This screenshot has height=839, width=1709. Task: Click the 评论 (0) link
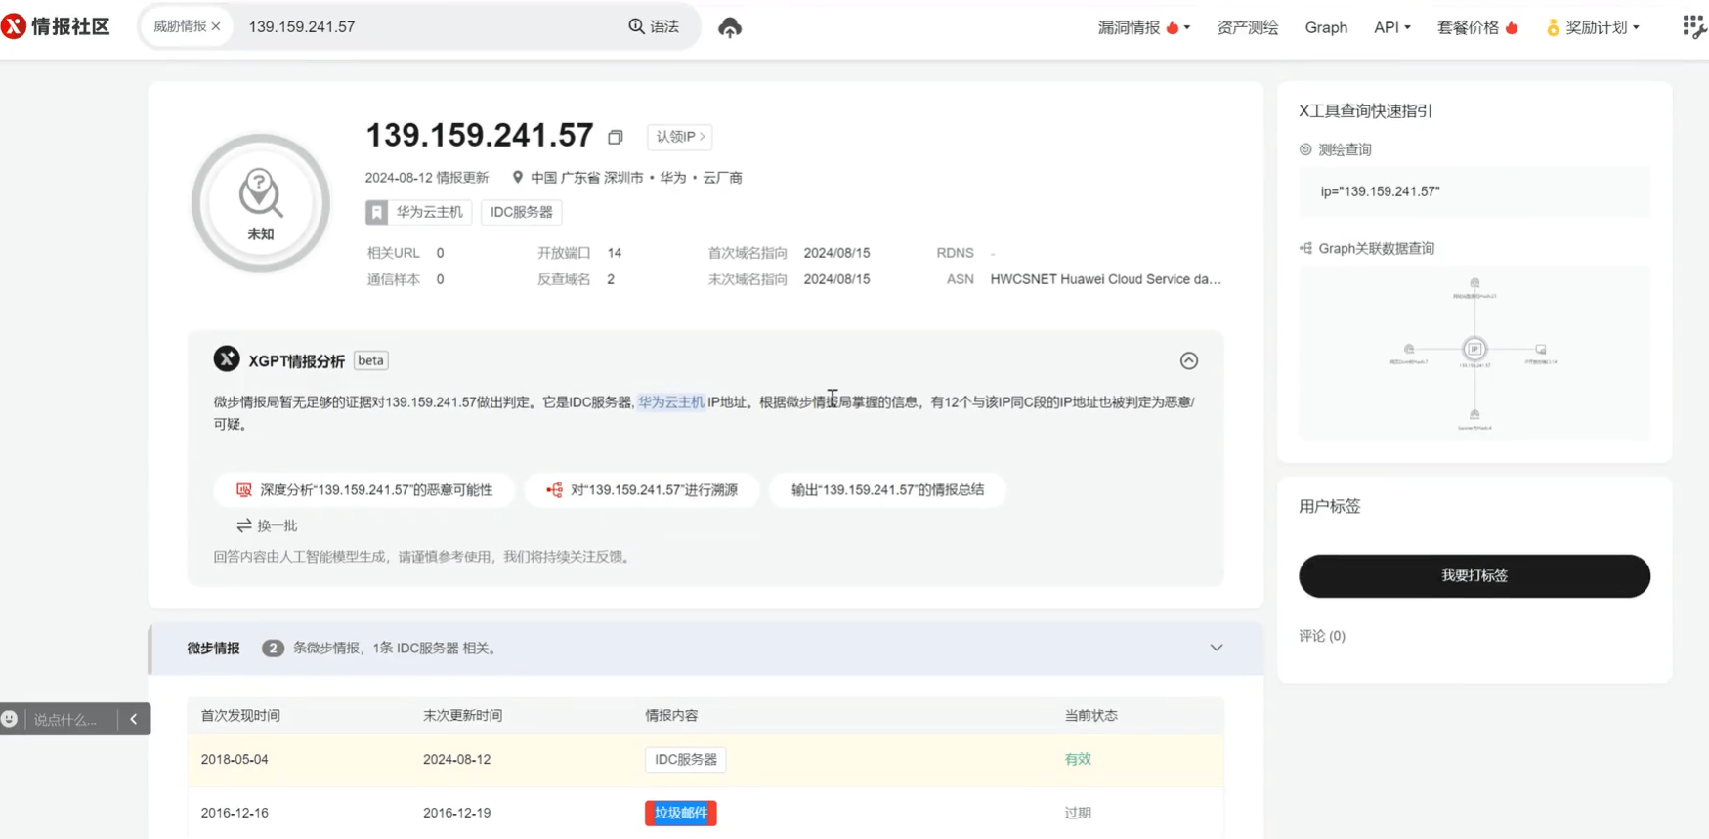(x=1322, y=636)
